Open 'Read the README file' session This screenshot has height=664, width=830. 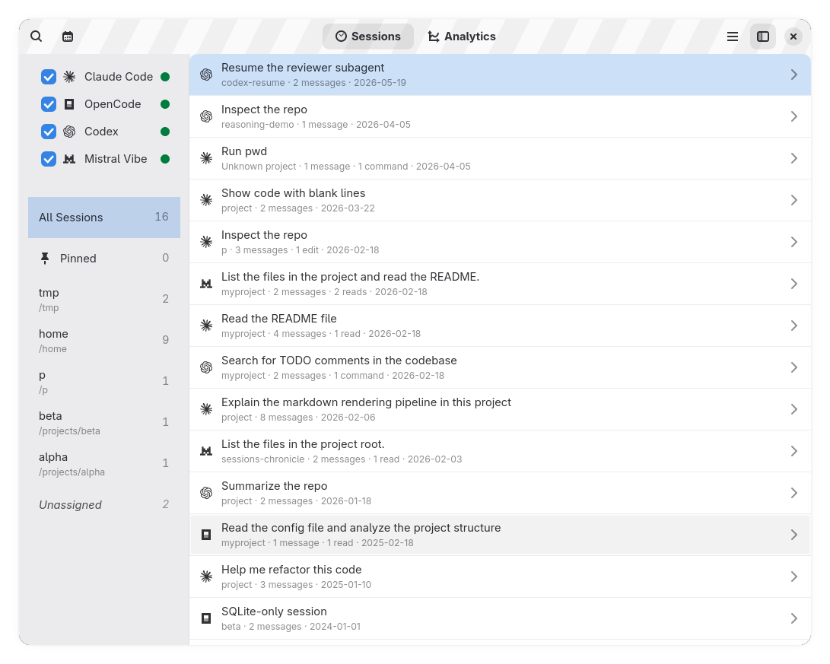pyautogui.click(x=501, y=326)
